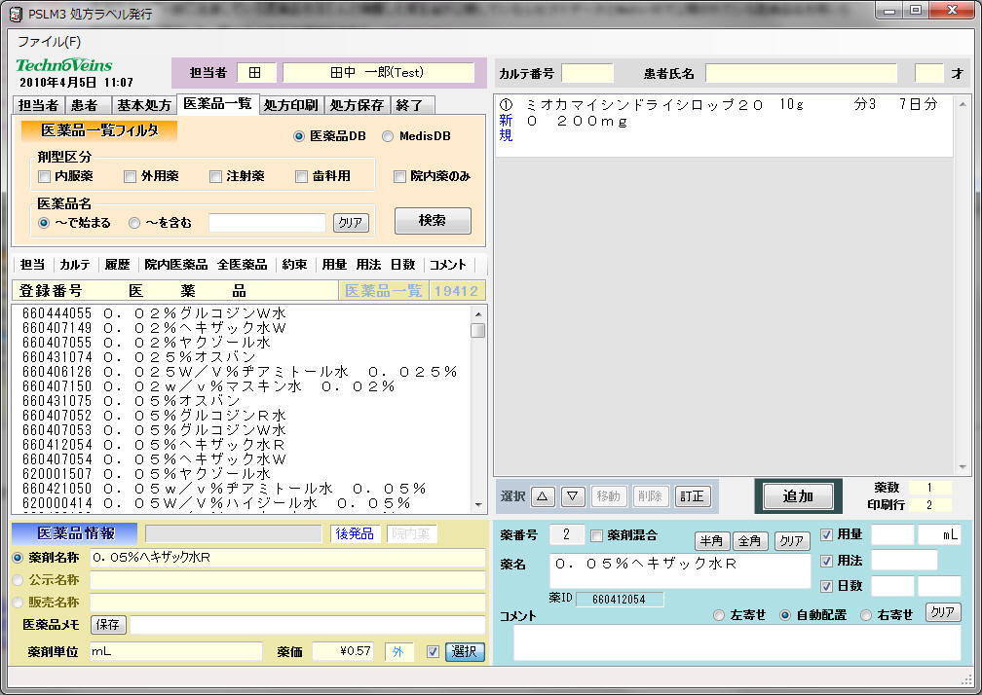Click カルテ in the list toolbar
This screenshot has height=695, width=982.
[75, 265]
